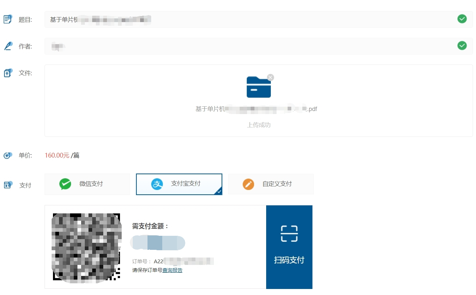Click the 请保存订单号 reminder text
476x295 pixels.
click(x=147, y=270)
